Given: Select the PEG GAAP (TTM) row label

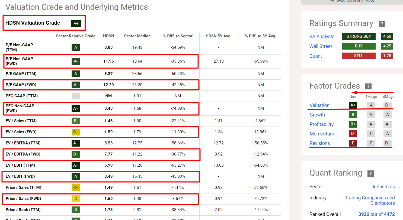Looking at the screenshot, I should point(21,96).
